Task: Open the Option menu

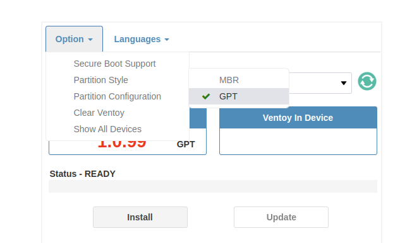Action: pyautogui.click(x=74, y=39)
